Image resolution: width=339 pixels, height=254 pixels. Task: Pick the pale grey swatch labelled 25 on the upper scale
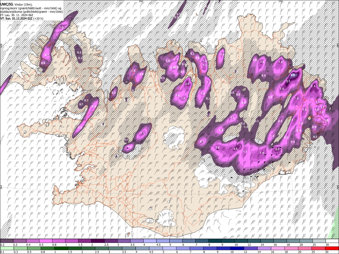(319, 241)
